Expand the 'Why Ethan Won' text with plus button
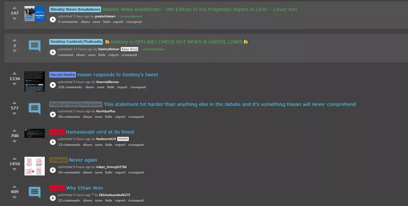Screen dimensions: 408x206 (x=53, y=198)
